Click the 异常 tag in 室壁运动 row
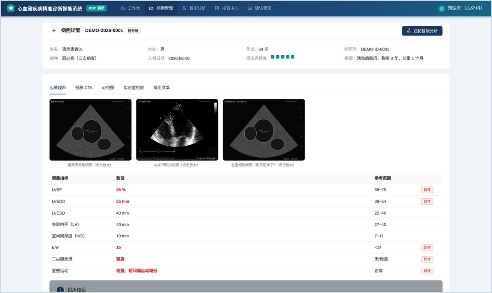492x293 pixels. [427, 271]
